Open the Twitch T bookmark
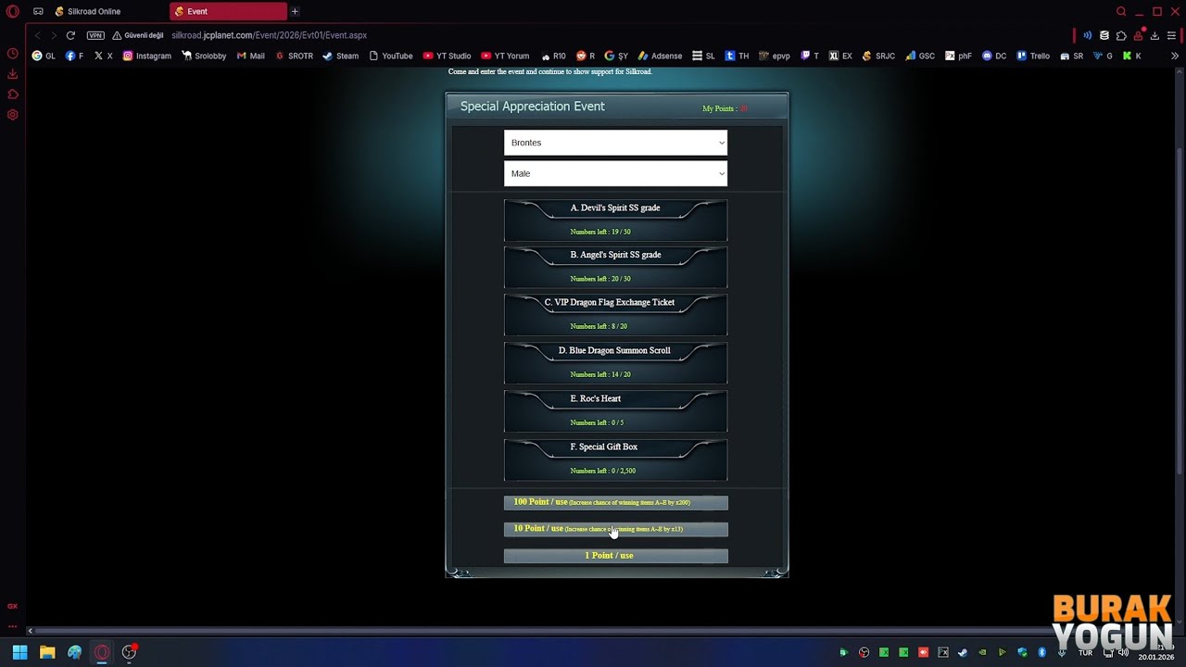 [810, 56]
